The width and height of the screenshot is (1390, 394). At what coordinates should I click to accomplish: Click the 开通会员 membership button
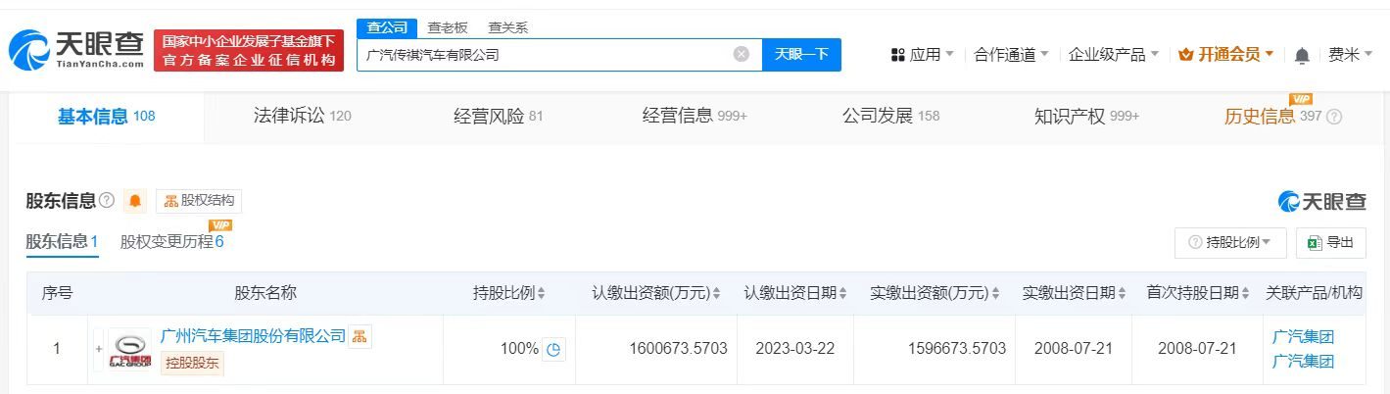(x=1224, y=55)
